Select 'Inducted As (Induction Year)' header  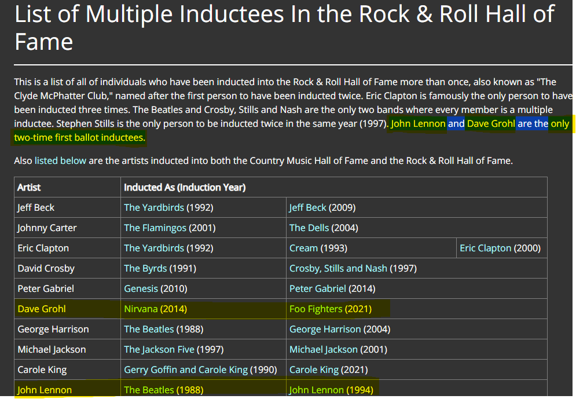point(334,188)
